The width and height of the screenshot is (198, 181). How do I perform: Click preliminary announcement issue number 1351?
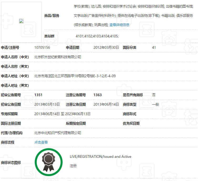tap(38, 95)
